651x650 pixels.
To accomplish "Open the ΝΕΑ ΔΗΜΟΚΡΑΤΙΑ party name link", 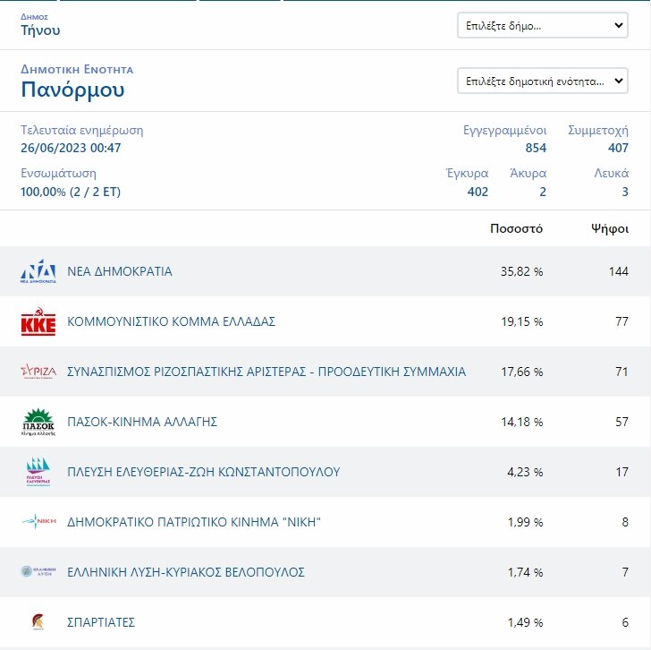I will [120, 271].
